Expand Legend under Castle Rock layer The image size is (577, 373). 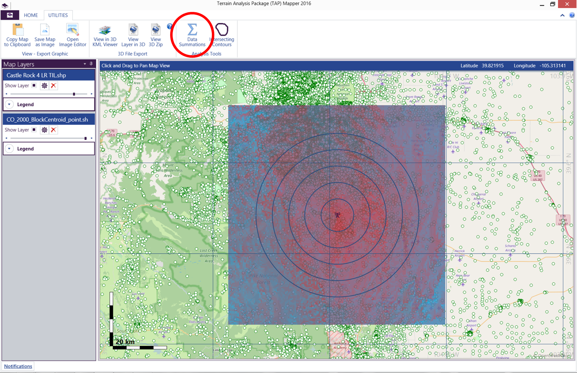pos(9,105)
